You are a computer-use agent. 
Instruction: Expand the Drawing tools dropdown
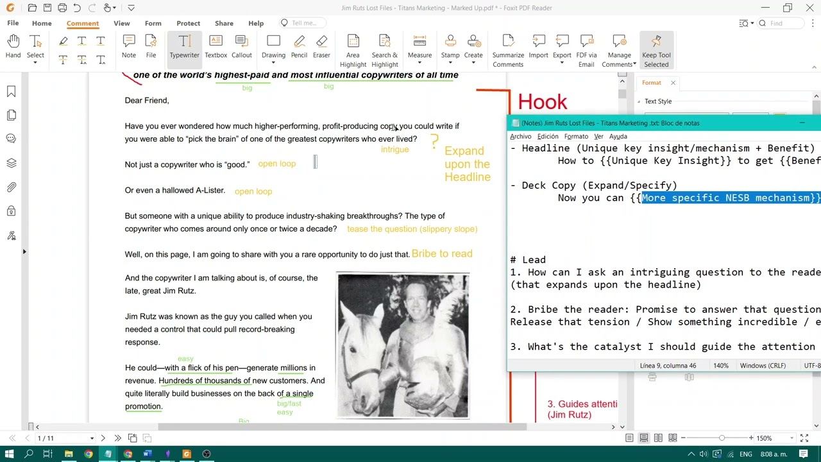[x=273, y=62]
